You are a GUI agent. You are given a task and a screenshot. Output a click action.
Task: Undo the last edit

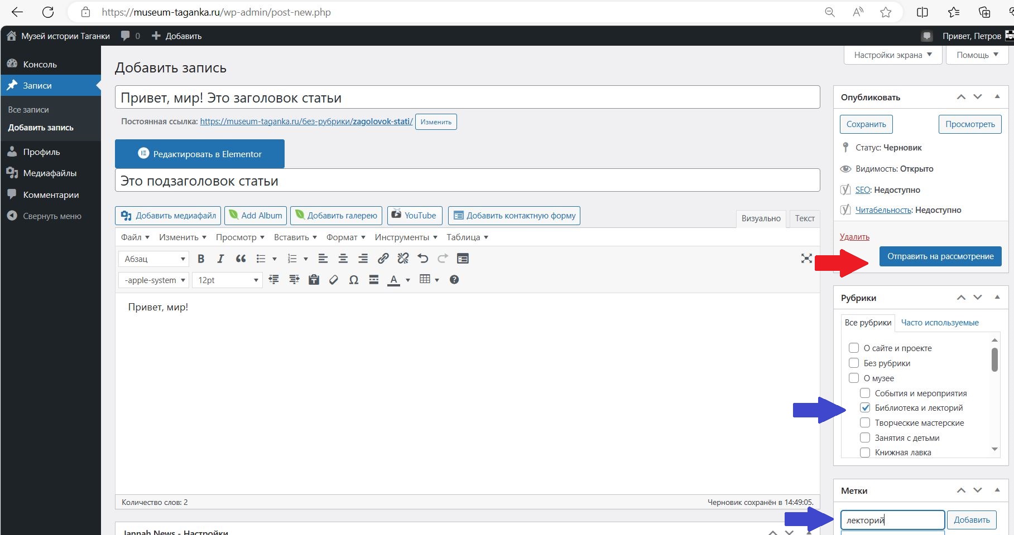(x=423, y=259)
